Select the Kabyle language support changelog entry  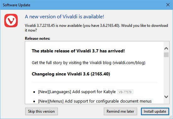click(x=77, y=92)
